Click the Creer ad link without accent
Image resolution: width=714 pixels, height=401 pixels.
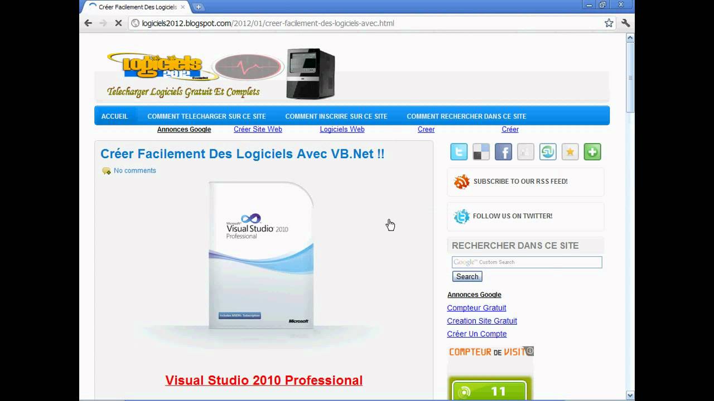[x=426, y=129]
